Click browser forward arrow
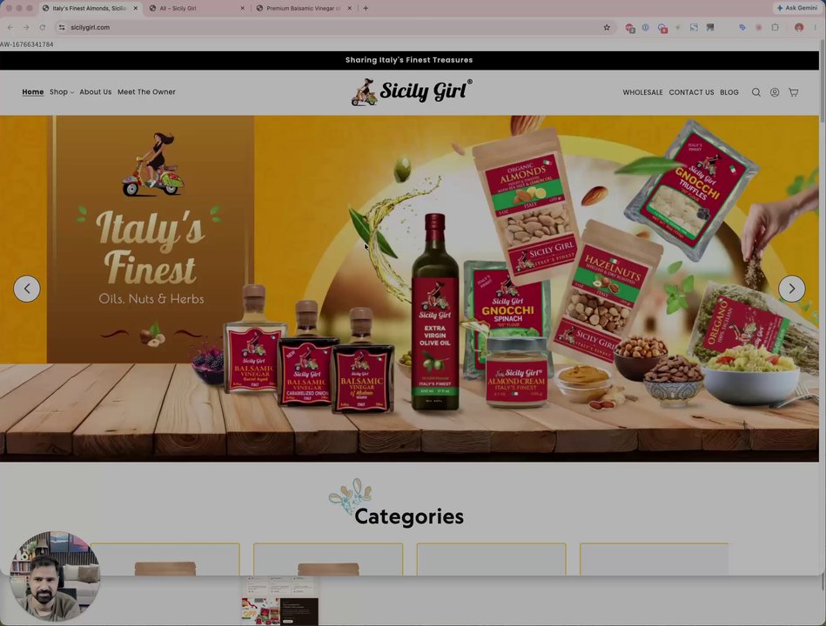This screenshot has width=826, height=626. pos(26,27)
